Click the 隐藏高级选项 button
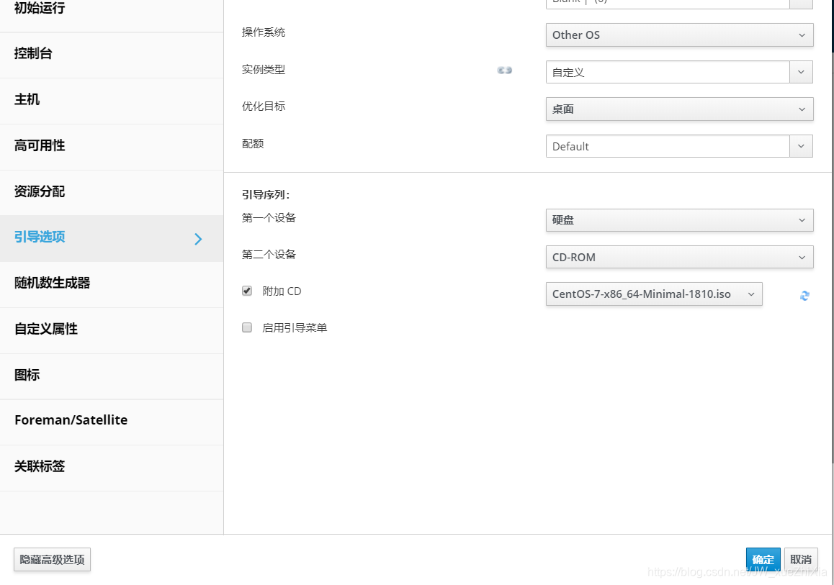The height and width of the screenshot is (585, 834). [52, 560]
